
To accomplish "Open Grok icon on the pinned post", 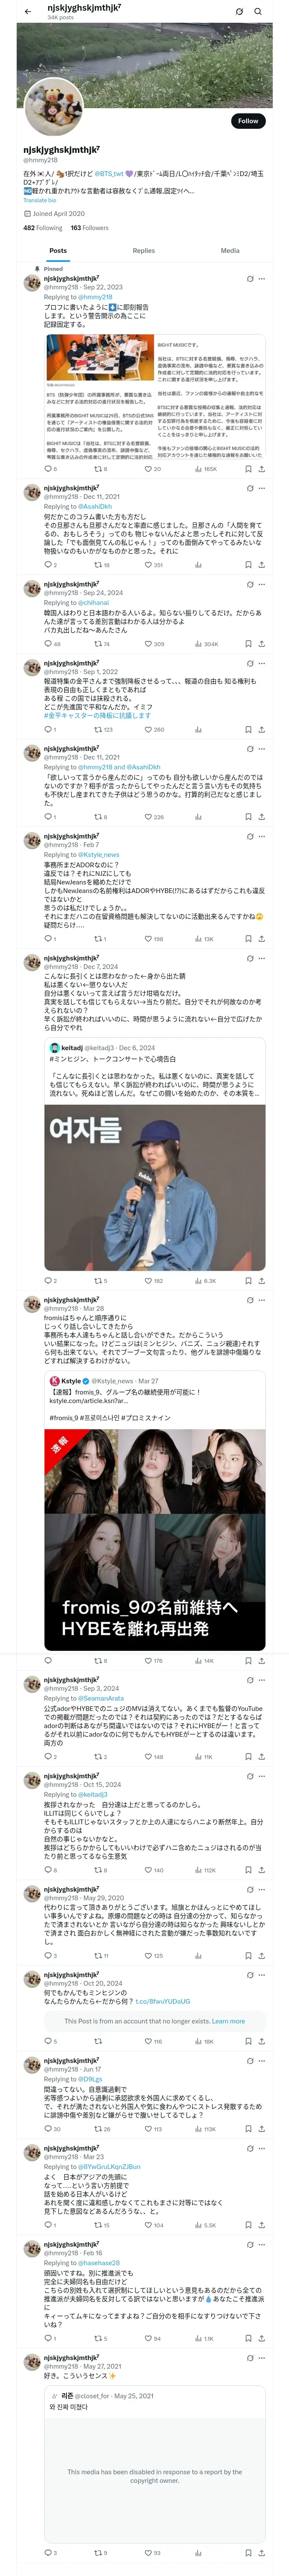I will point(249,279).
